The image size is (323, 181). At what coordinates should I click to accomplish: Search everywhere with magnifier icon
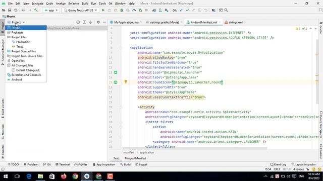(226, 10)
